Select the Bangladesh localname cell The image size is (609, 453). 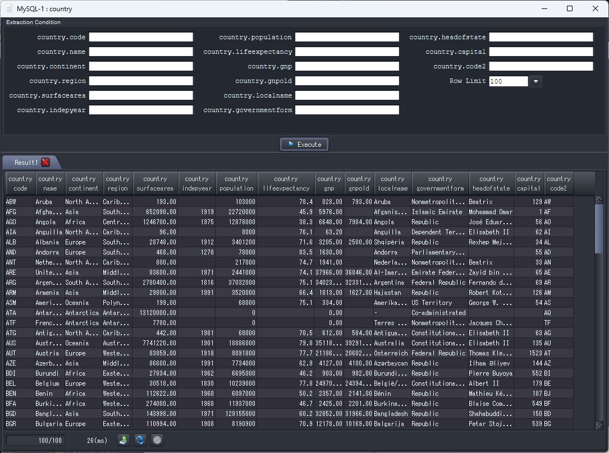click(x=392, y=413)
